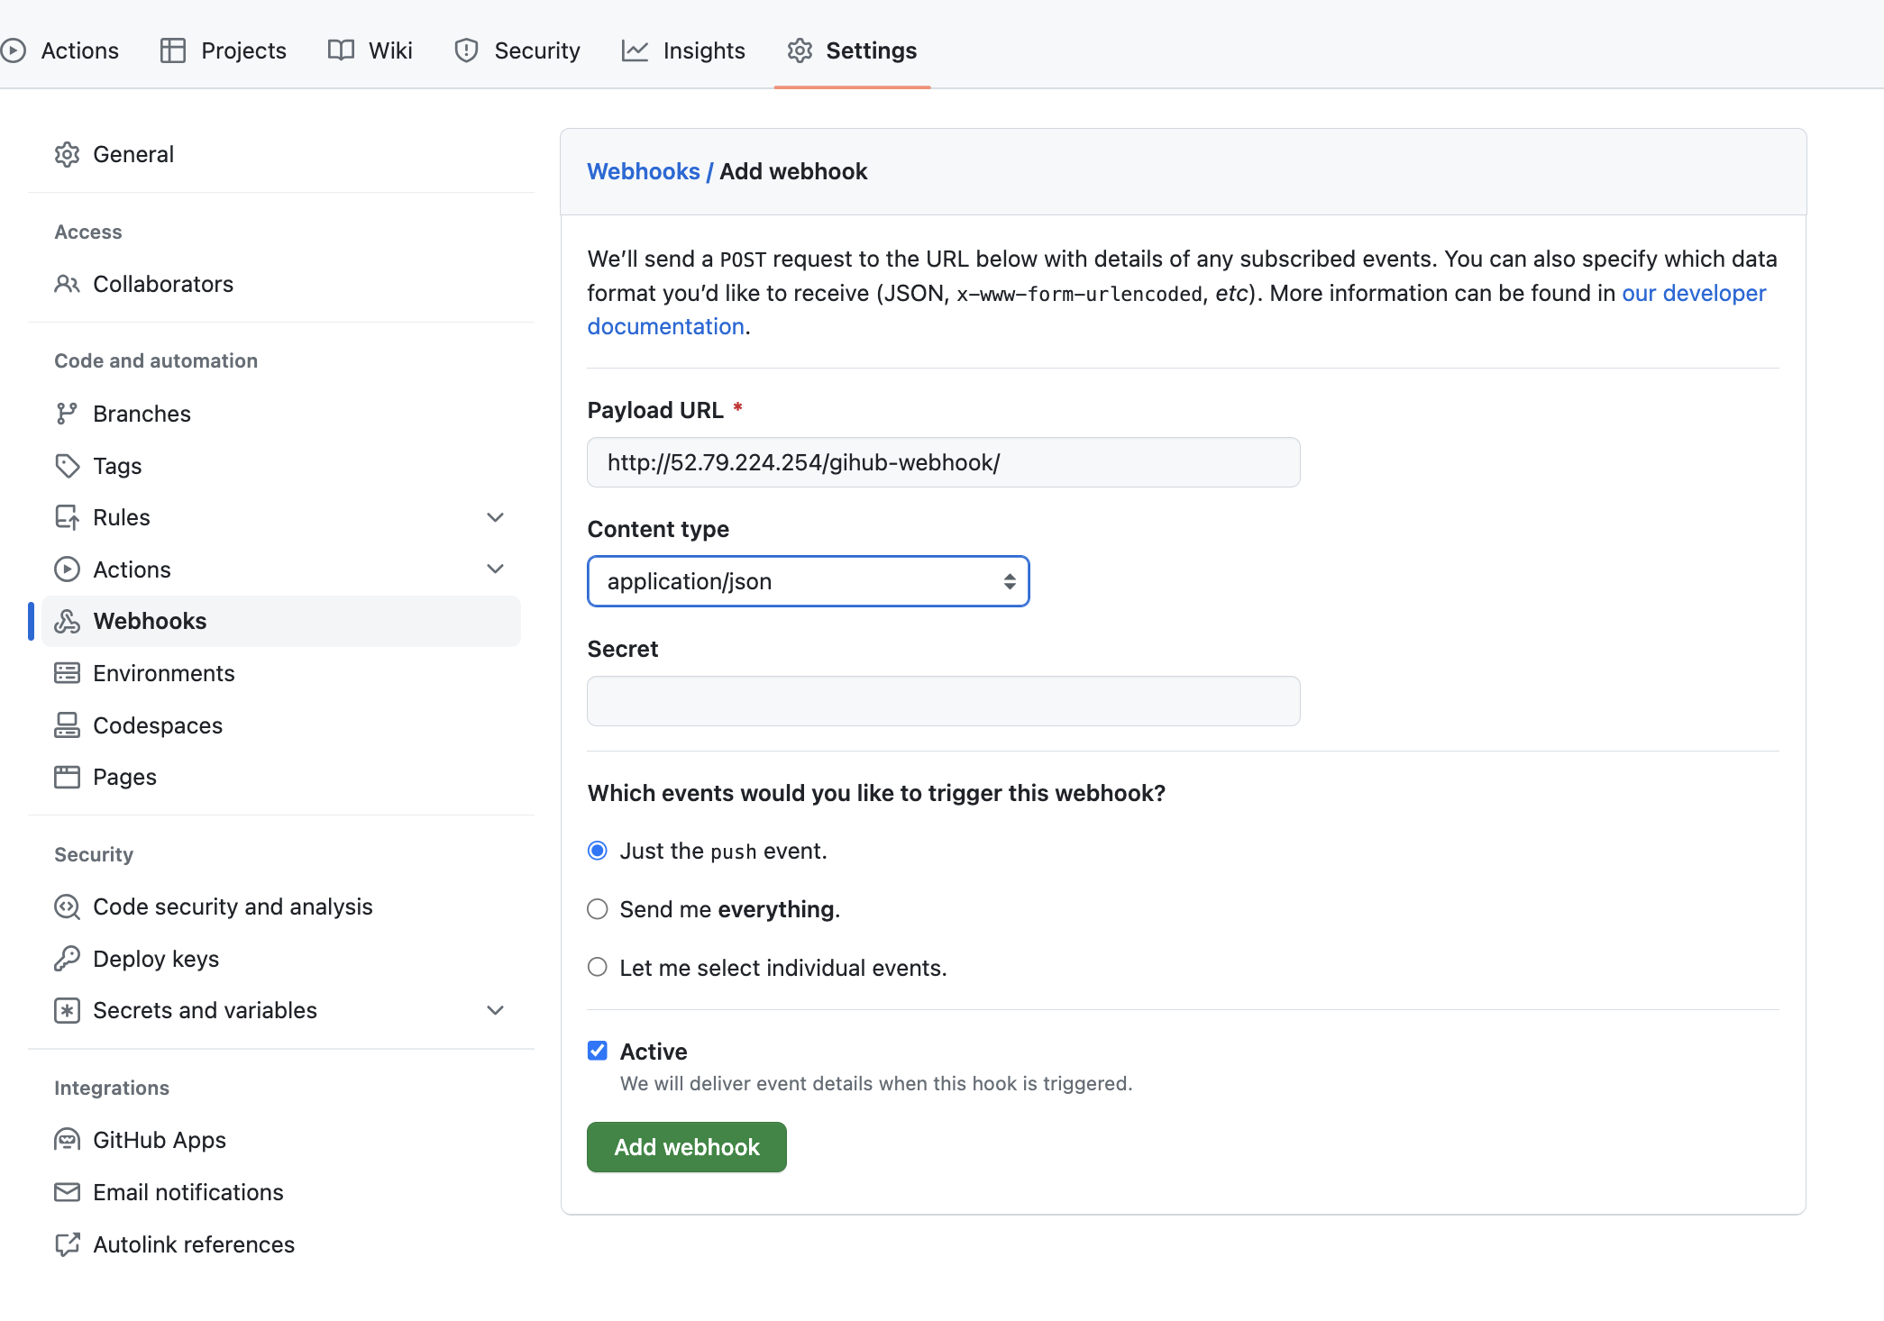Click the GitHub Apps hubot icon
The image size is (1884, 1321).
tap(67, 1140)
